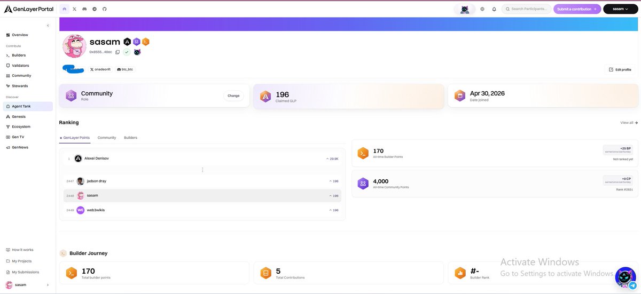Collapse the left sidebar with chevron

click(x=48, y=26)
